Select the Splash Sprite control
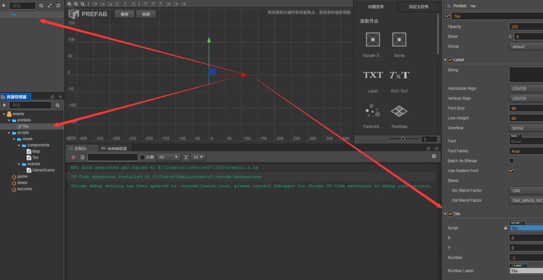Image resolution: width=543 pixels, height=280 pixels. (x=373, y=40)
